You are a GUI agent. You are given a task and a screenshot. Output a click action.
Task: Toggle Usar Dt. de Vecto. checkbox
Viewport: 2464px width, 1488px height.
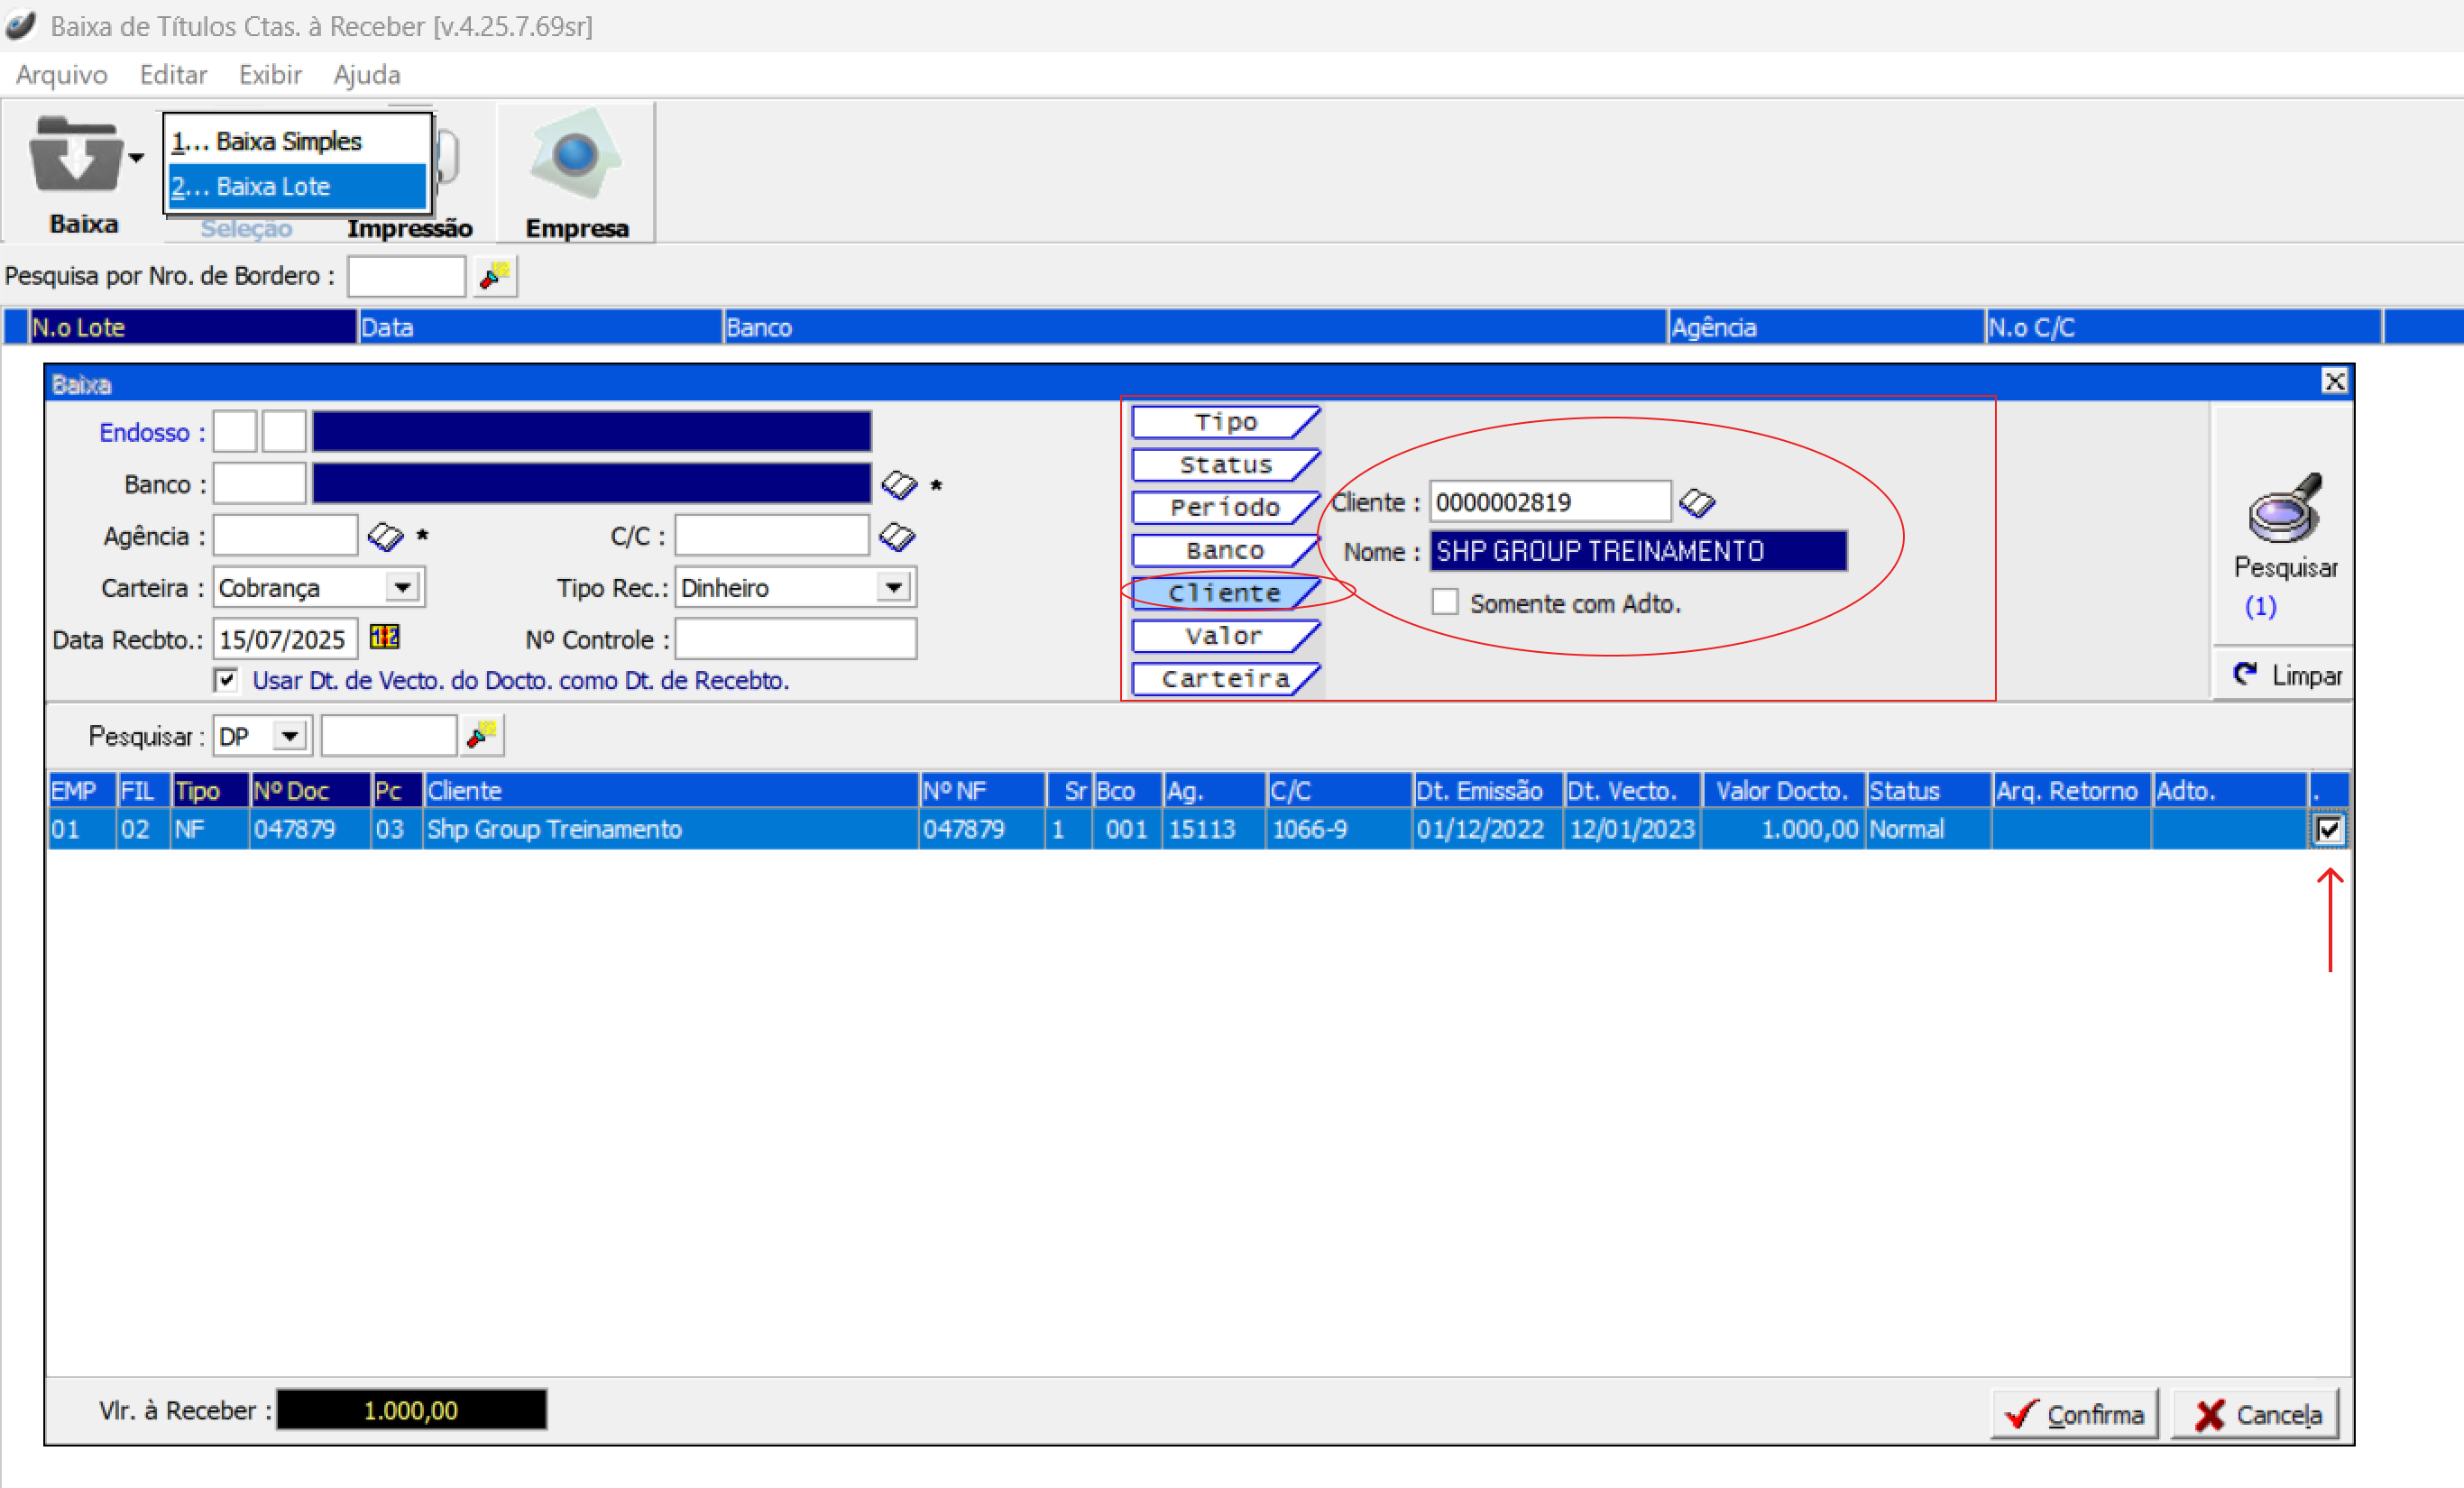pos(226,680)
